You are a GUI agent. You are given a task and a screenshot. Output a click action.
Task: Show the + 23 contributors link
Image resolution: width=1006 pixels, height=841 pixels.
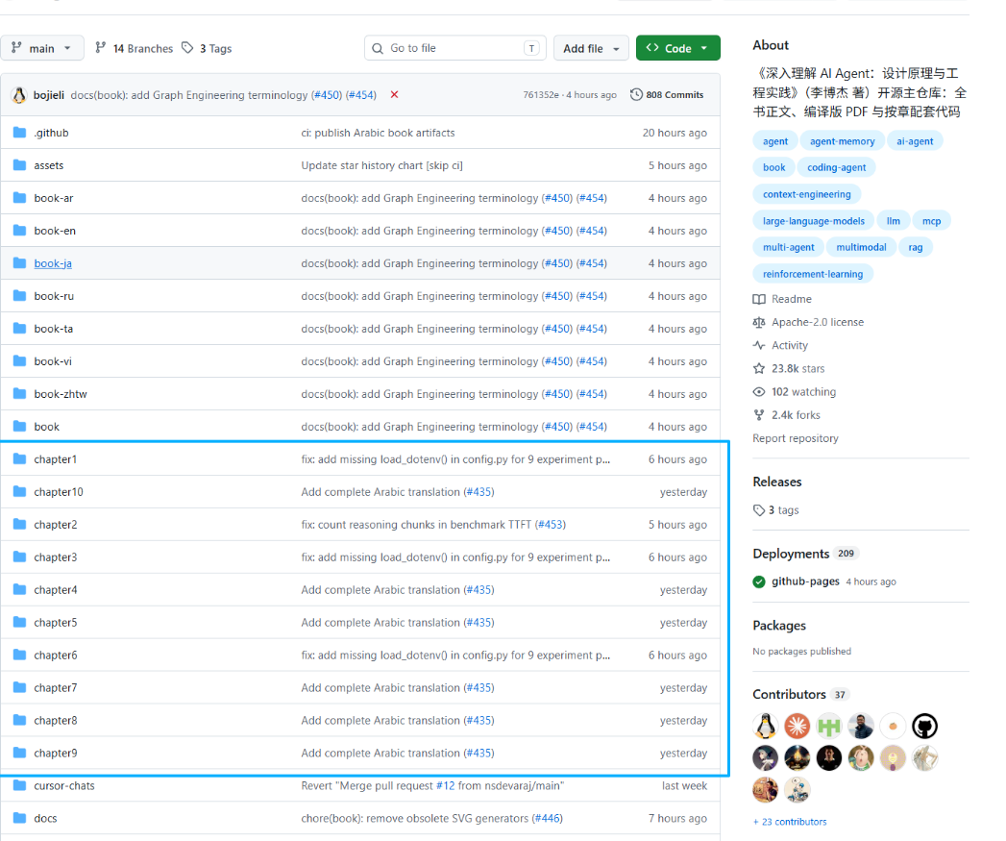click(x=790, y=822)
